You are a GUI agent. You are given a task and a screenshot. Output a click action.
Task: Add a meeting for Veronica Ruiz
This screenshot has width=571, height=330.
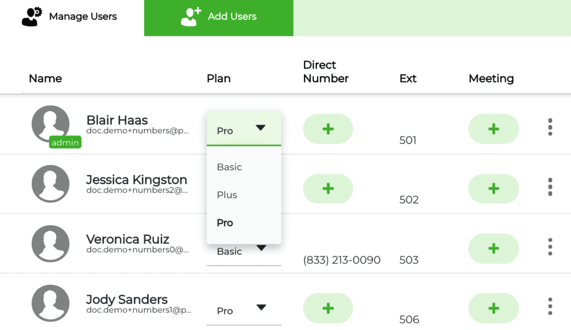tap(493, 249)
